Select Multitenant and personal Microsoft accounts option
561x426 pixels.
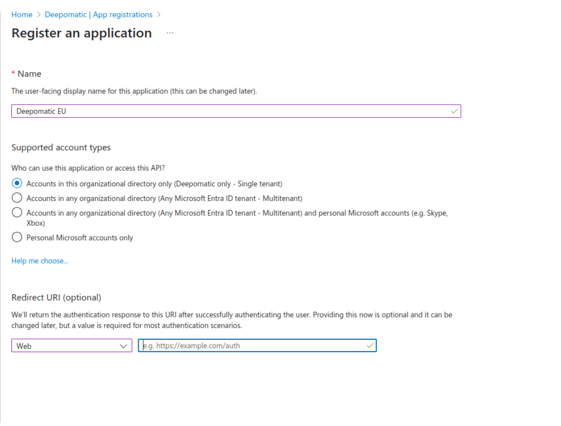coord(17,213)
